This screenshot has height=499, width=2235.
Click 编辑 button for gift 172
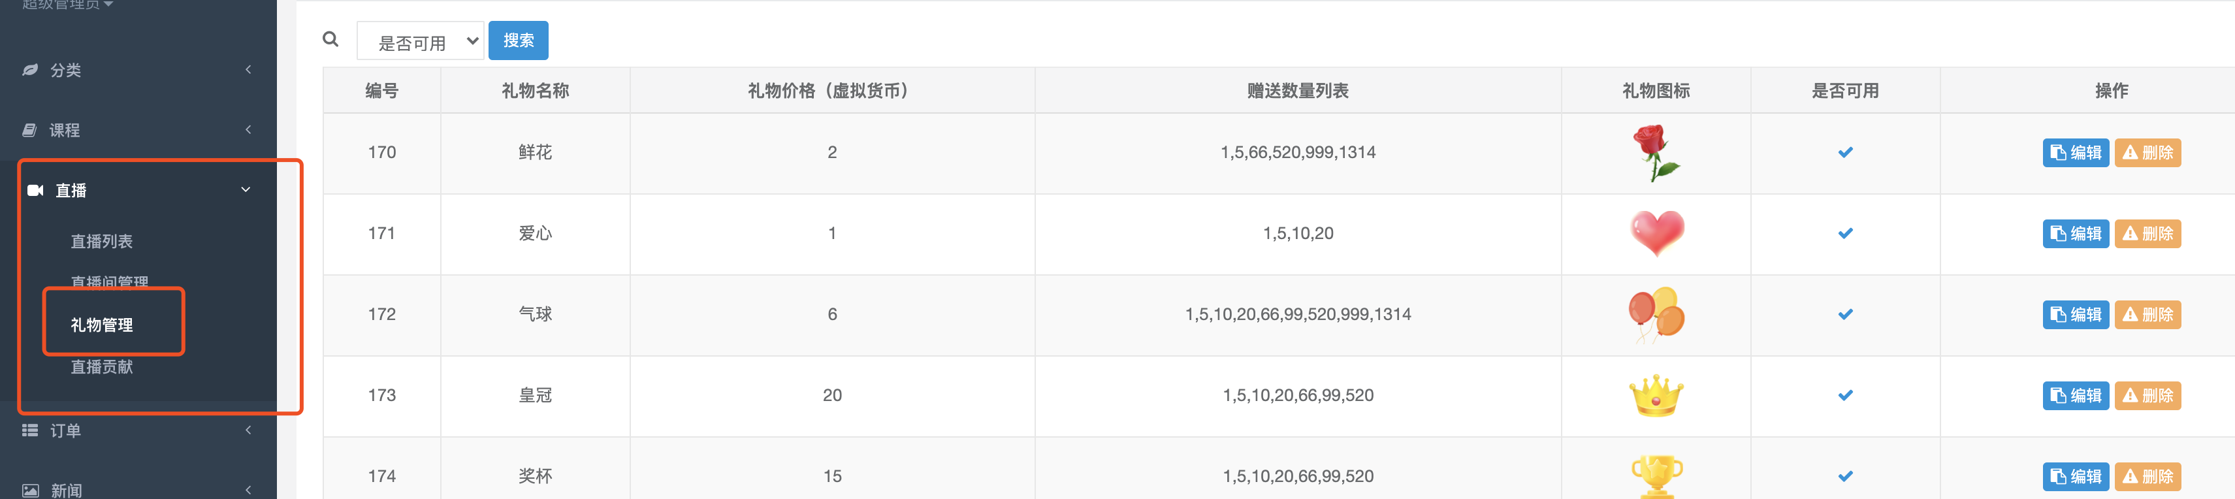pyautogui.click(x=2074, y=314)
